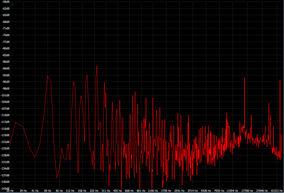The height and width of the screenshot is (193, 284).
Task: Click the 435 Hz frequency label
Action: [x=118, y=191]
